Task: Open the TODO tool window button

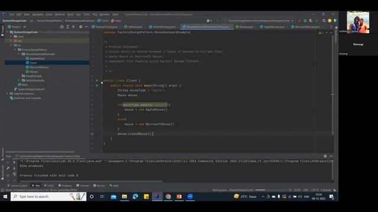Action: point(49,185)
